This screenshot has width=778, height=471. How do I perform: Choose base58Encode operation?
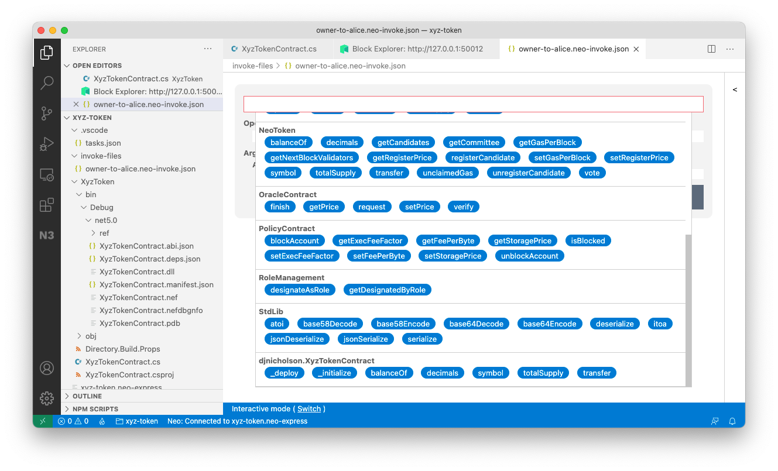click(403, 324)
